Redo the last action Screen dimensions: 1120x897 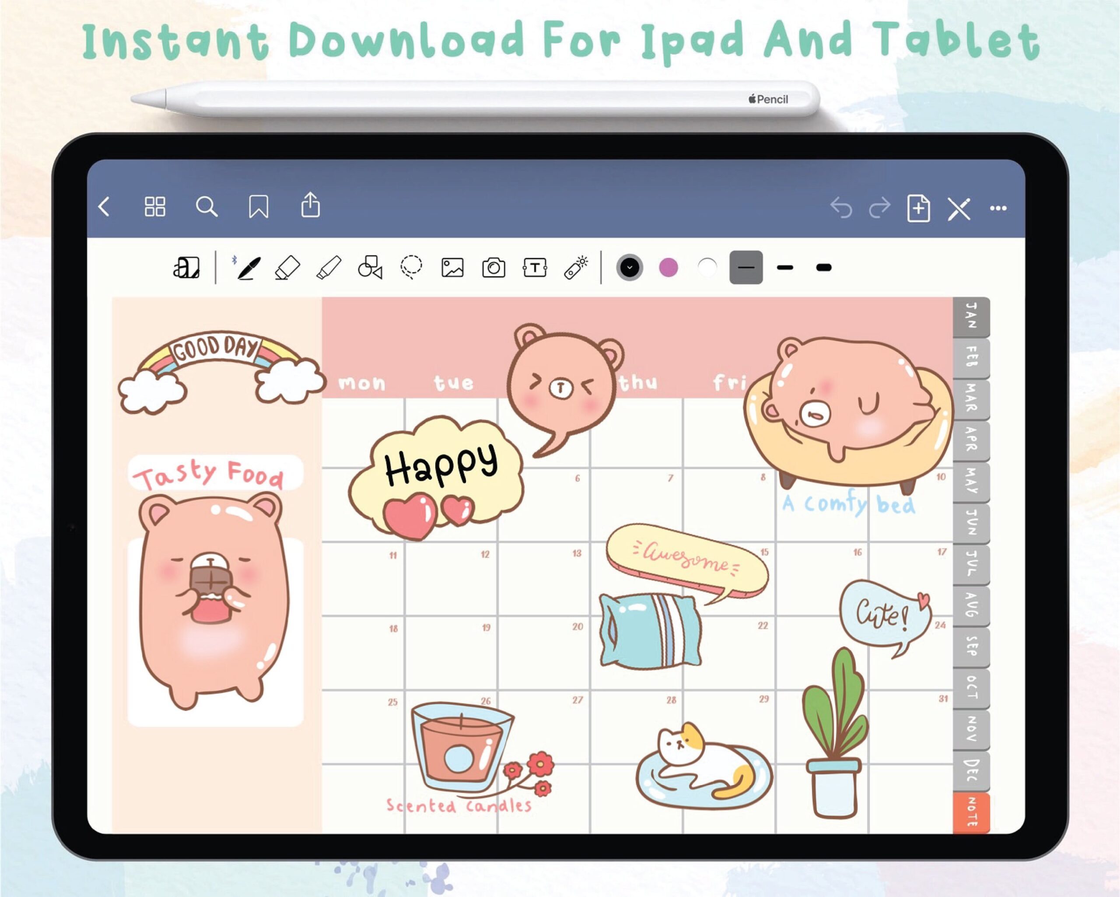click(x=879, y=208)
